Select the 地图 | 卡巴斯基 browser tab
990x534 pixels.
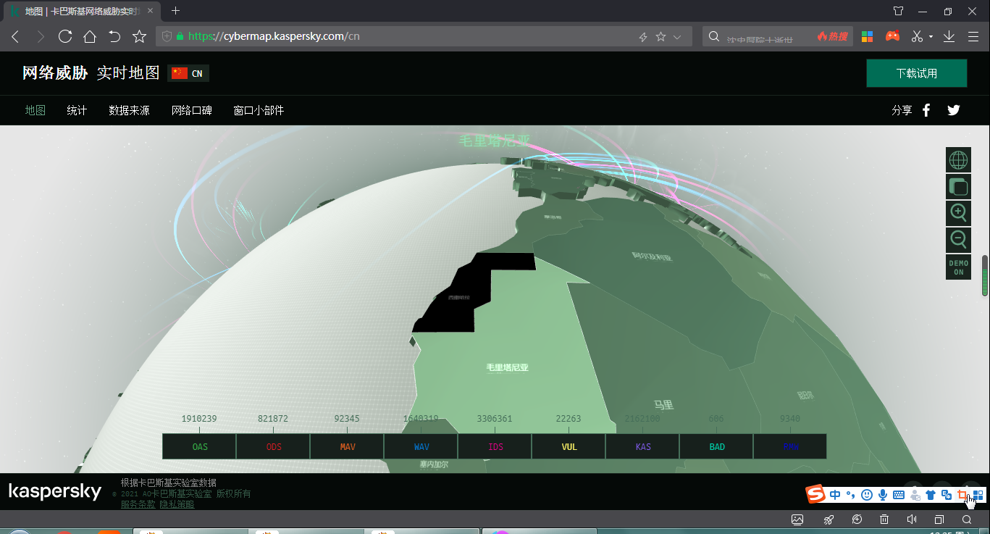click(x=82, y=11)
